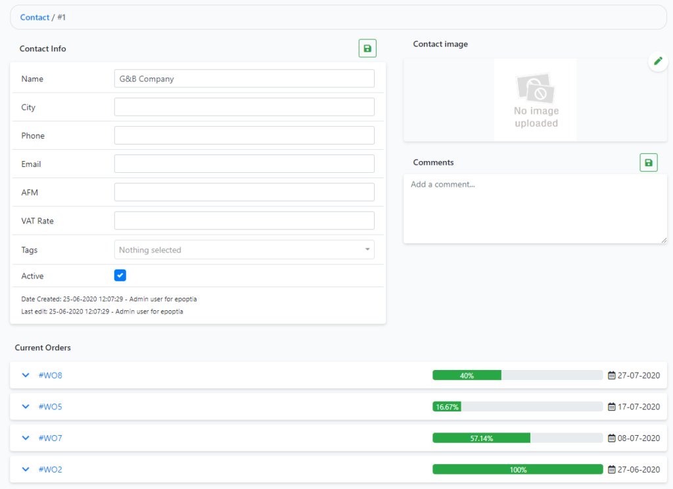Click calendar icon next to 27-06-2020
This screenshot has width=673, height=489.
point(612,470)
